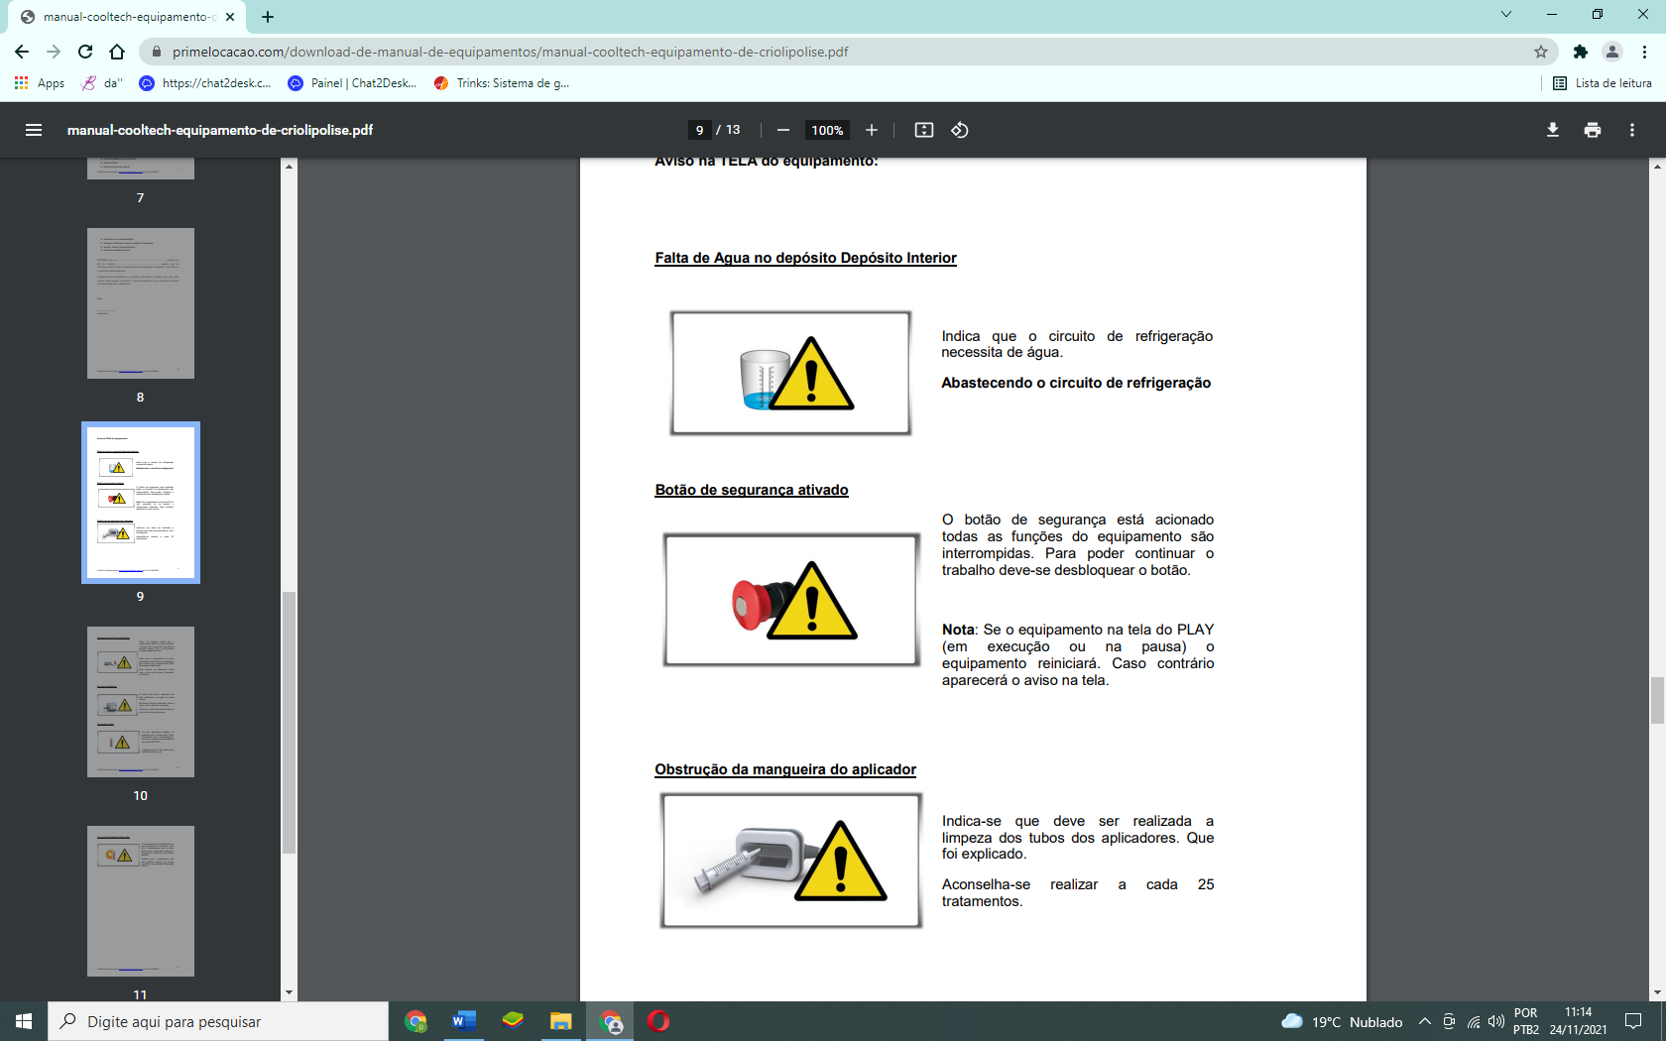Open a new browser tab
The image size is (1666, 1041).
coord(268,16)
